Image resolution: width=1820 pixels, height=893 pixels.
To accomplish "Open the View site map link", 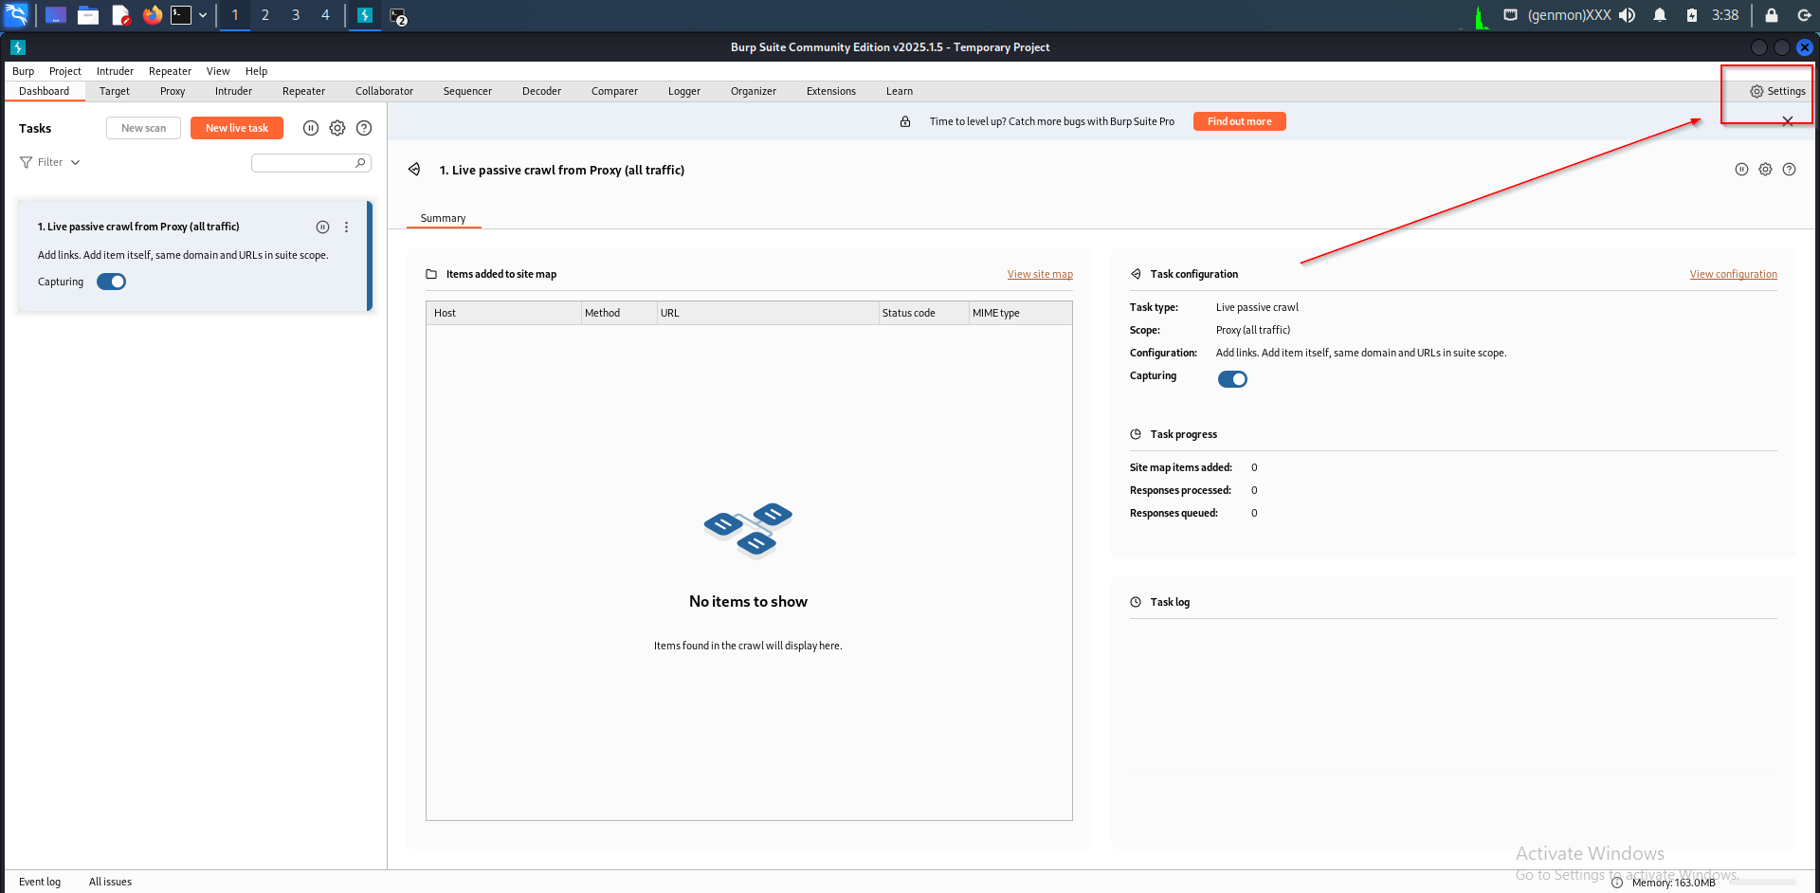I will (x=1040, y=274).
